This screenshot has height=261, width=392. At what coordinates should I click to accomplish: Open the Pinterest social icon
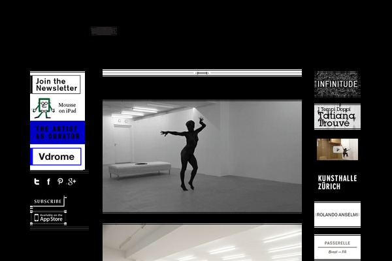tap(59, 182)
